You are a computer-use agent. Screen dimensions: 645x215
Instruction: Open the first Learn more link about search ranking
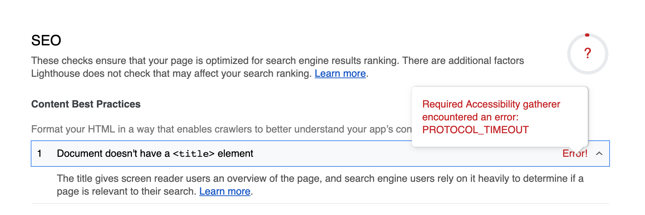coord(340,74)
